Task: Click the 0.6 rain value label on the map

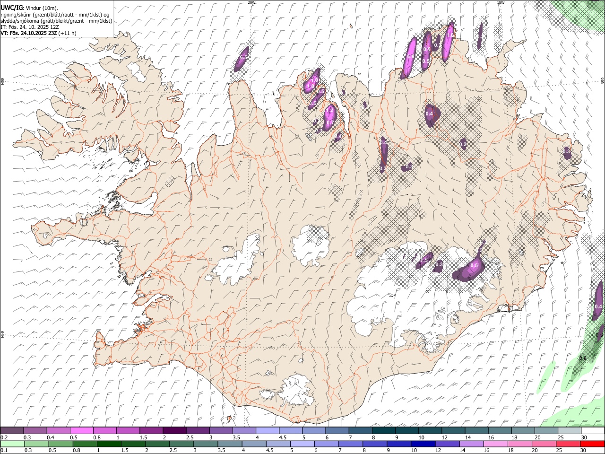Action: 583,358
